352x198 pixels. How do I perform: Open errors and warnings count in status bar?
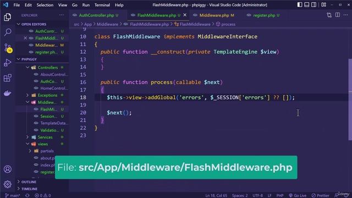click(x=43, y=196)
